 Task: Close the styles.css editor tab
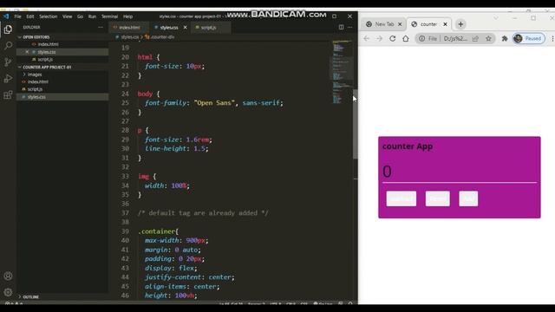pyautogui.click(x=185, y=27)
